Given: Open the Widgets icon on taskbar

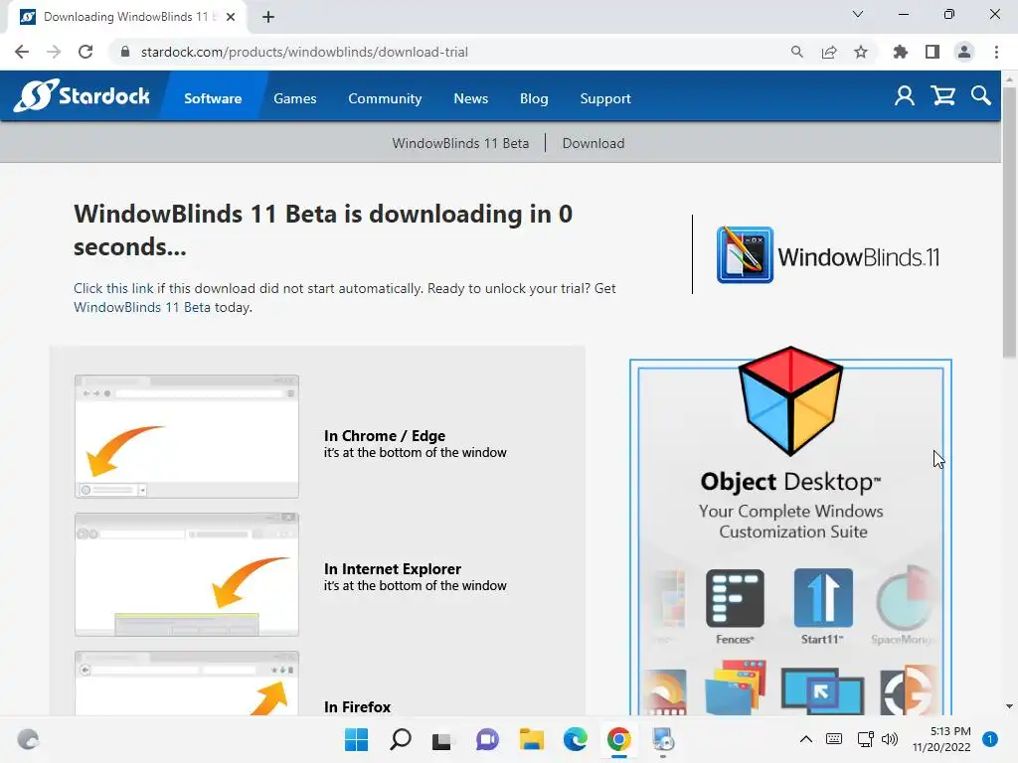Looking at the screenshot, I should 28,739.
